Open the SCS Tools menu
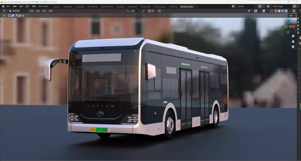Image resolution: width=301 pixels, height=161 pixels. [x=43, y=7]
